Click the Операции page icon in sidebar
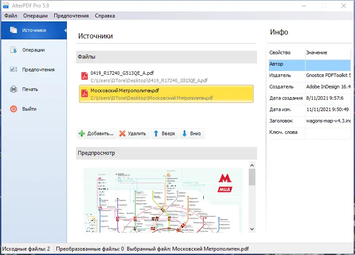 click(x=14, y=50)
